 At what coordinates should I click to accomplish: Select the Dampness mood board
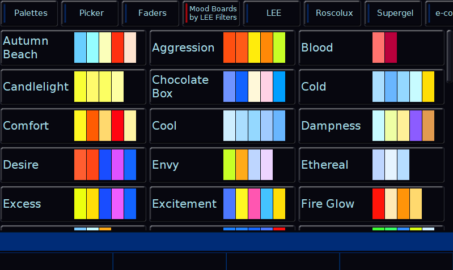tap(371, 126)
